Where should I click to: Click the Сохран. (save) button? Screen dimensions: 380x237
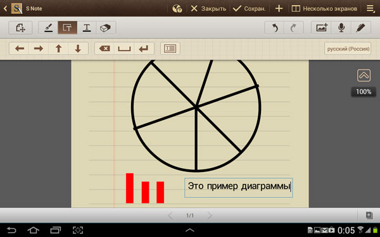(x=250, y=9)
